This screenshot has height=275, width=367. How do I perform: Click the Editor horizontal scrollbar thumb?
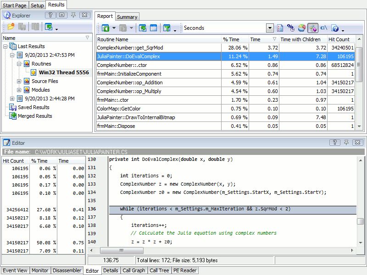point(122,251)
